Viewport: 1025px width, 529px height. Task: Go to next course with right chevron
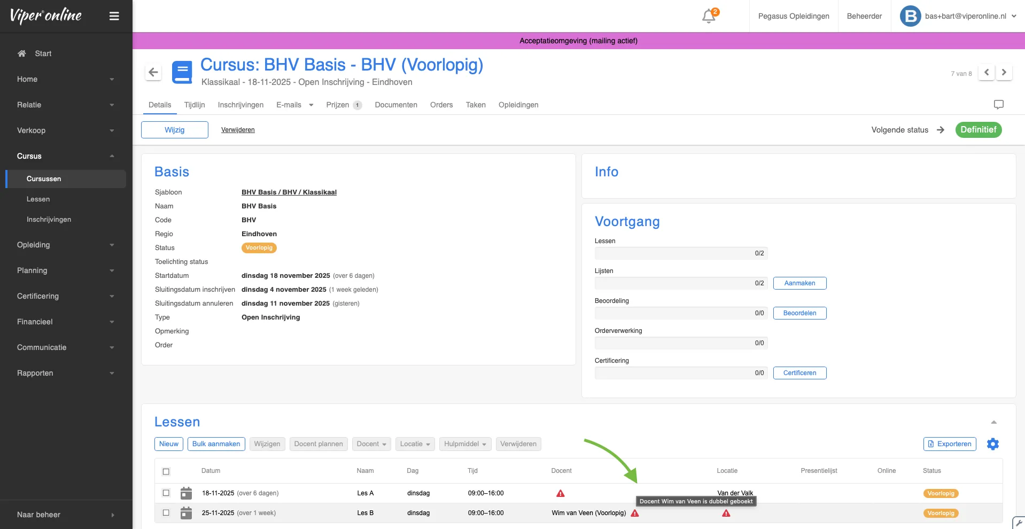pyautogui.click(x=1004, y=73)
